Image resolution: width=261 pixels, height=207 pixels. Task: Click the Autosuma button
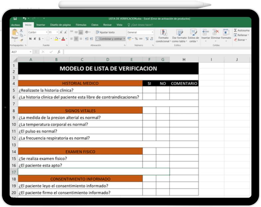coord(241,30)
